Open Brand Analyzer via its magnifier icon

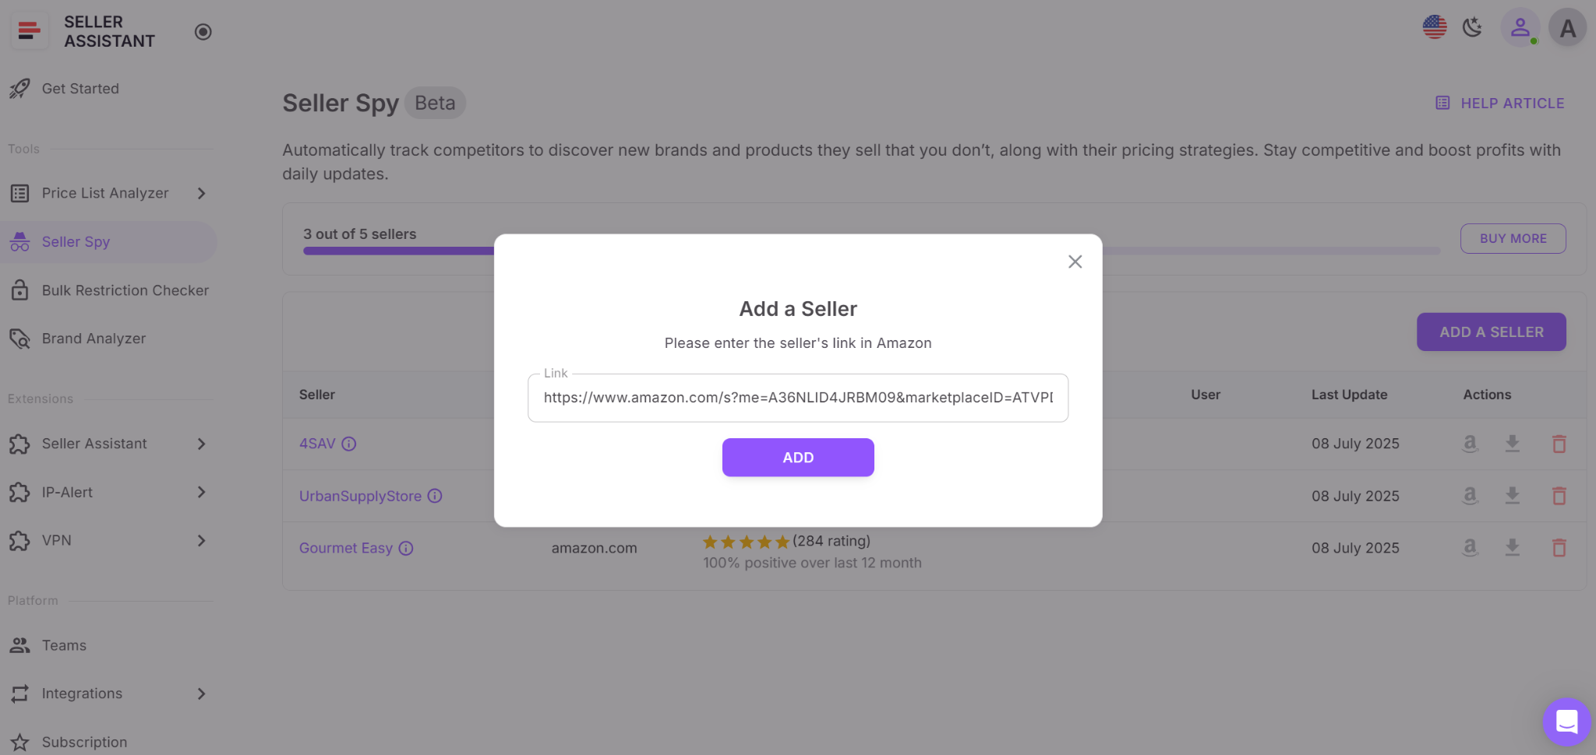pos(19,338)
